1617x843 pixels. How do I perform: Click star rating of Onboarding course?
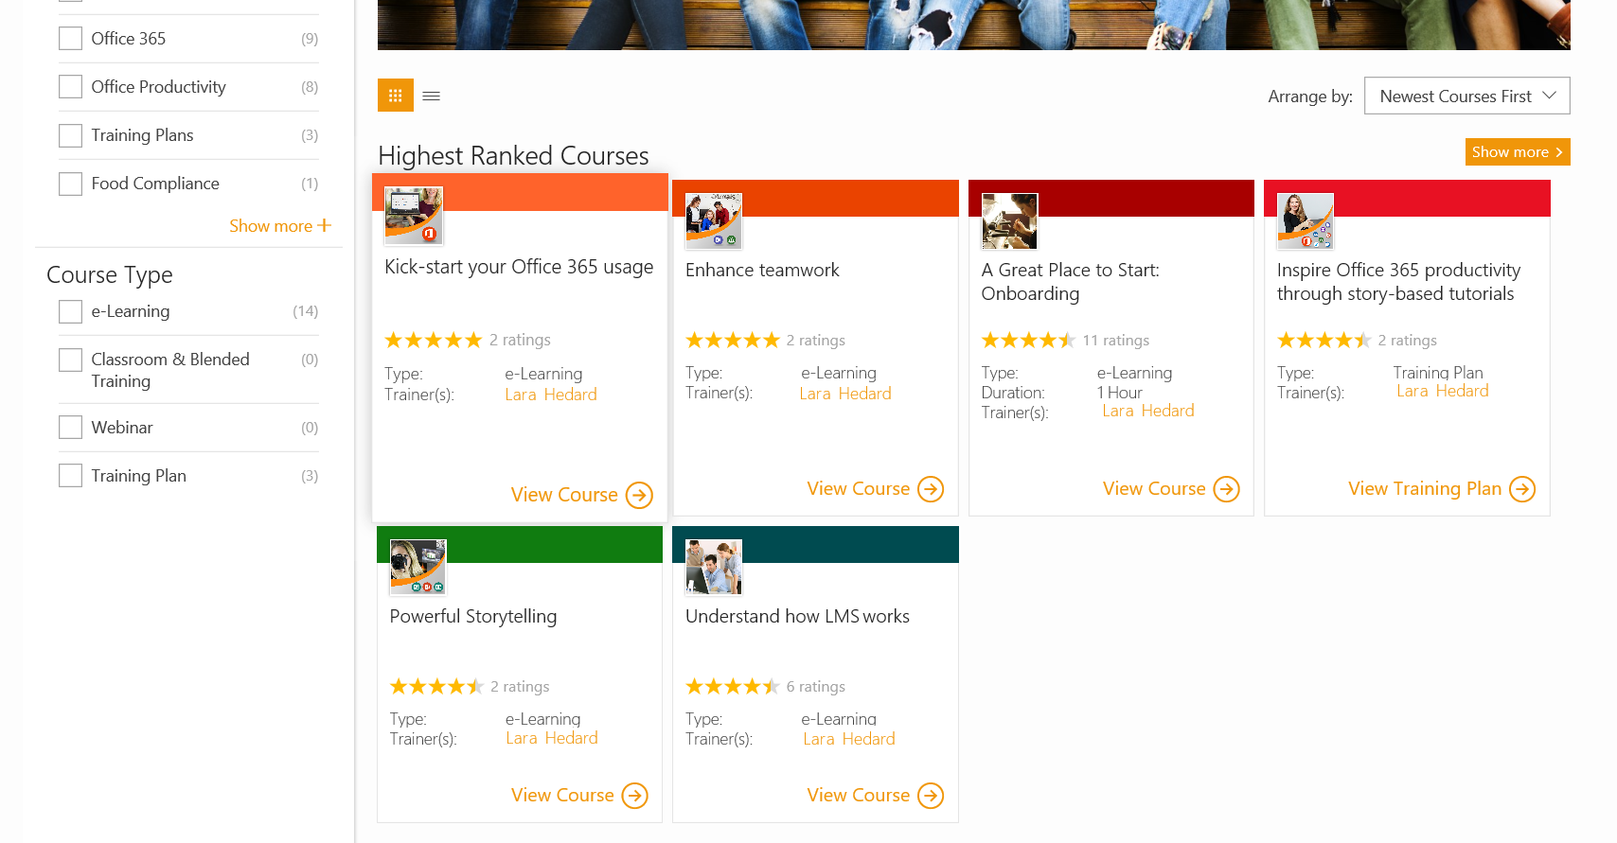tap(1028, 340)
